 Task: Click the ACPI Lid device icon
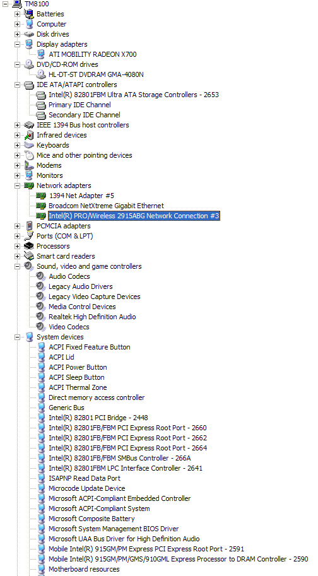pos(41,358)
